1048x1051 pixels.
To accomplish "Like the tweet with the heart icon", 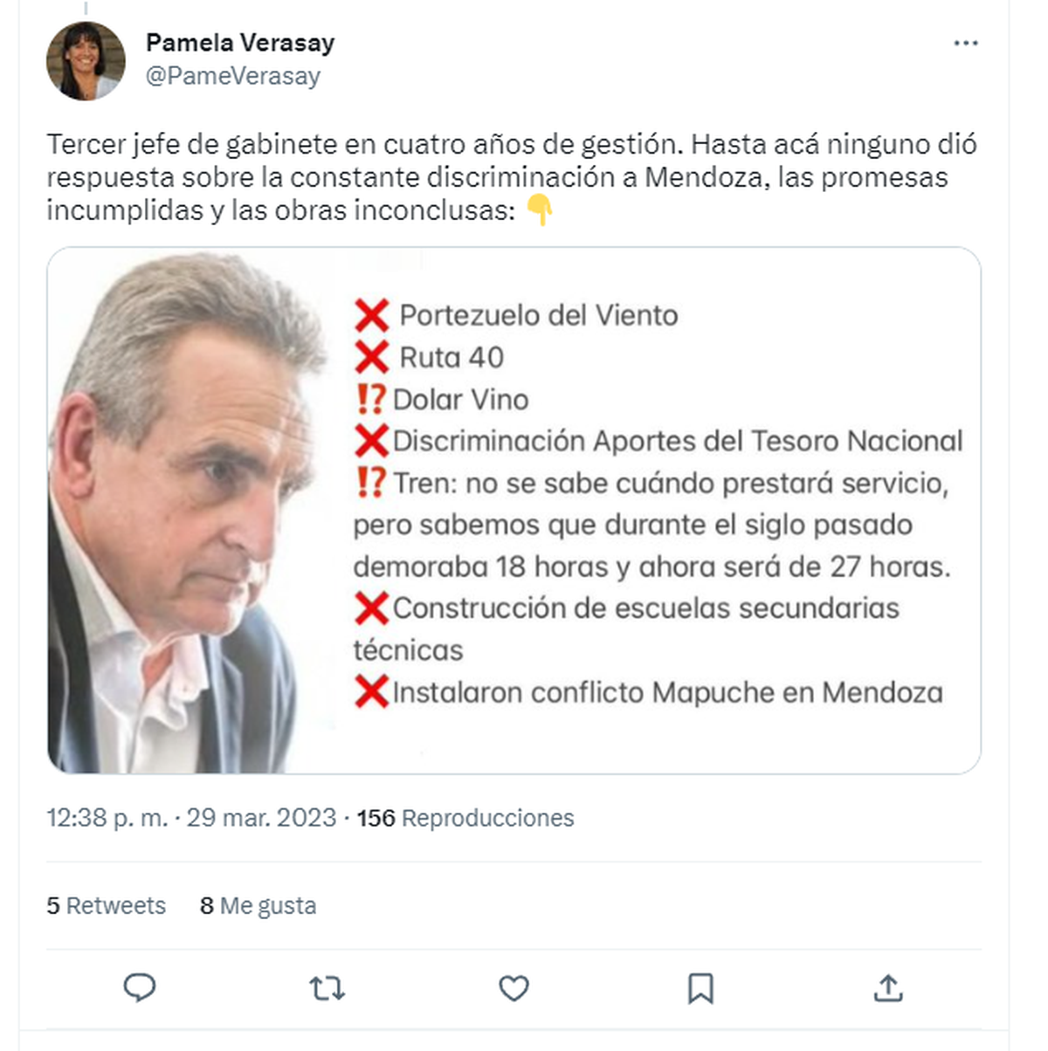I will (x=514, y=988).
